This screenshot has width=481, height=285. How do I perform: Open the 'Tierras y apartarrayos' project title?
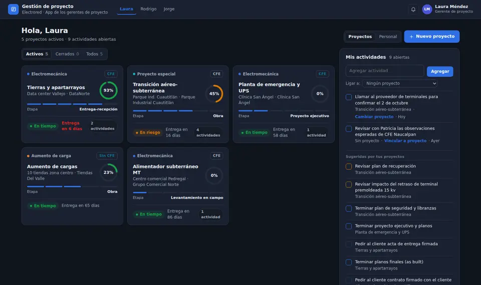tap(56, 87)
